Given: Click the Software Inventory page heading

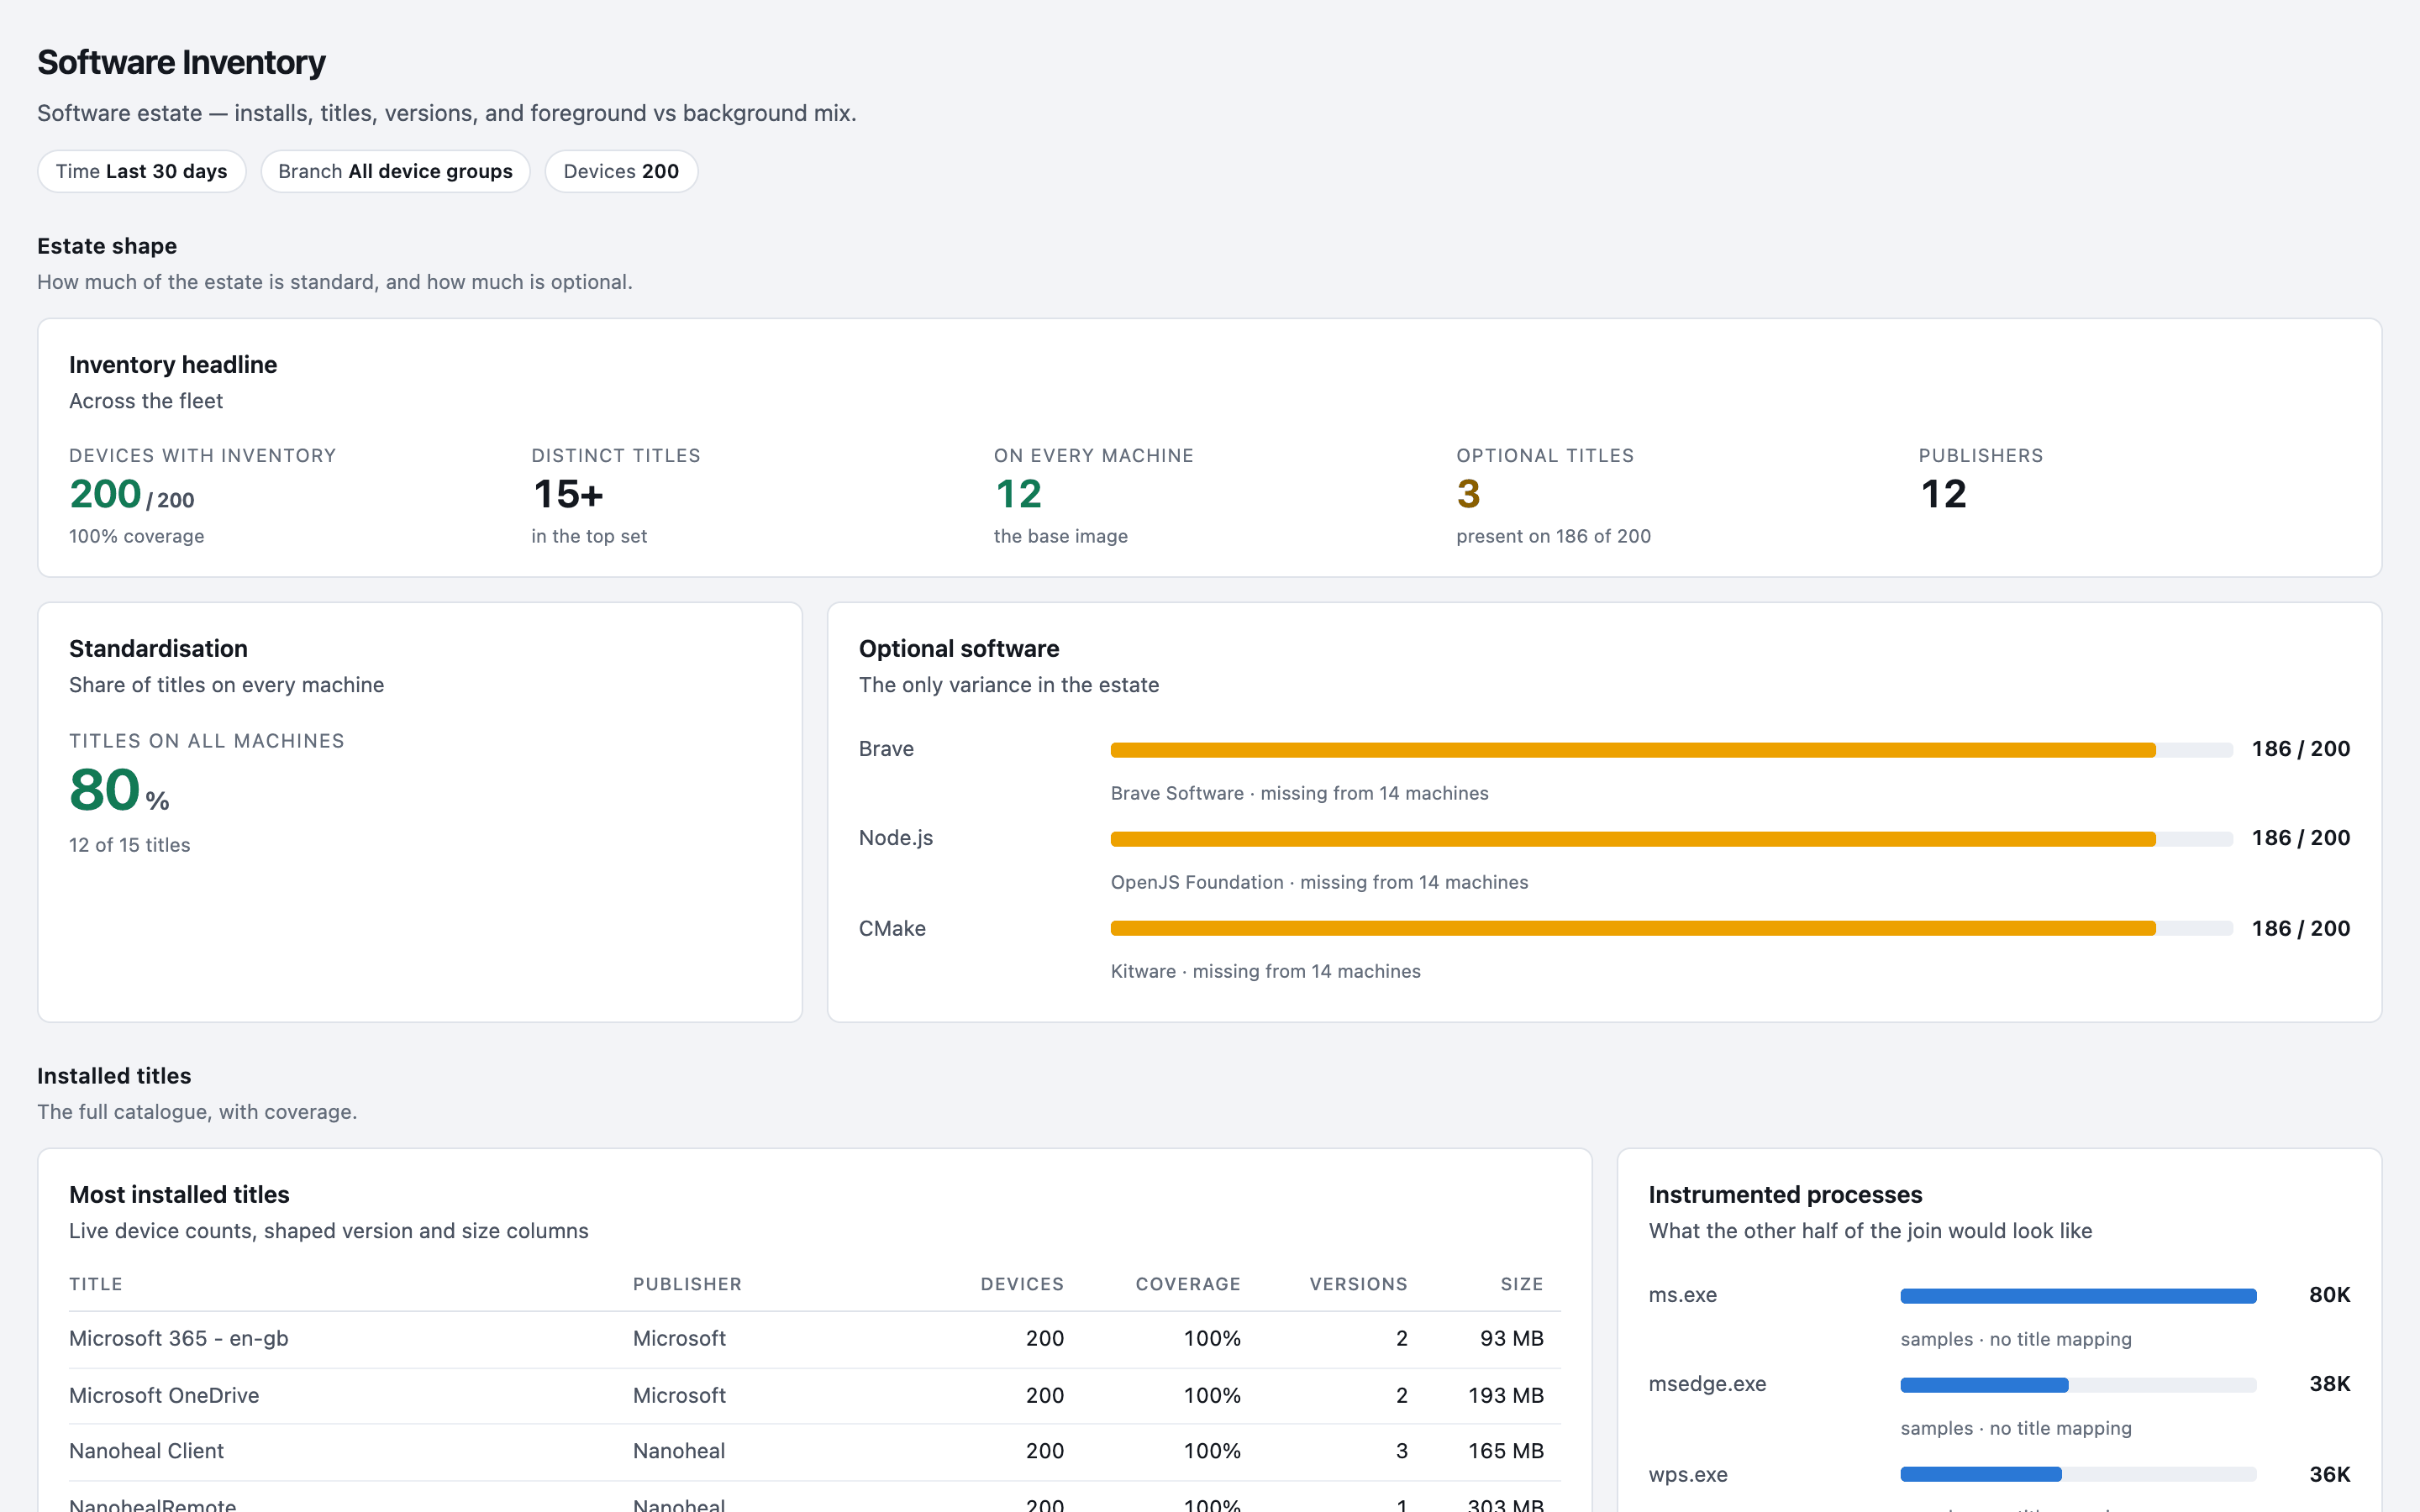Looking at the screenshot, I should [x=181, y=62].
